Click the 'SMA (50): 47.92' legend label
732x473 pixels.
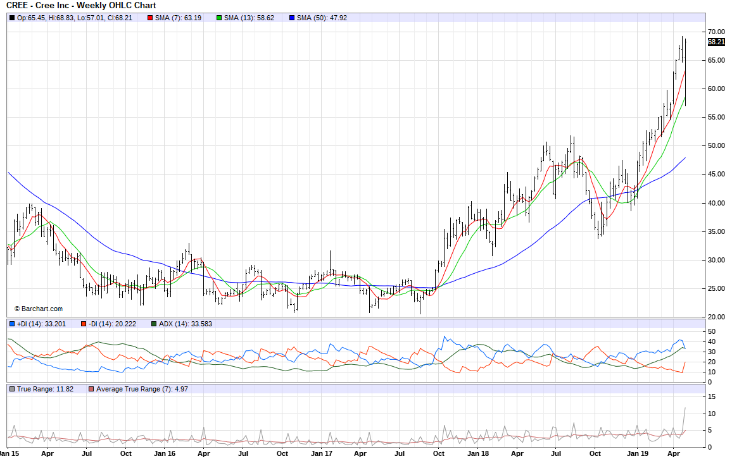point(322,18)
